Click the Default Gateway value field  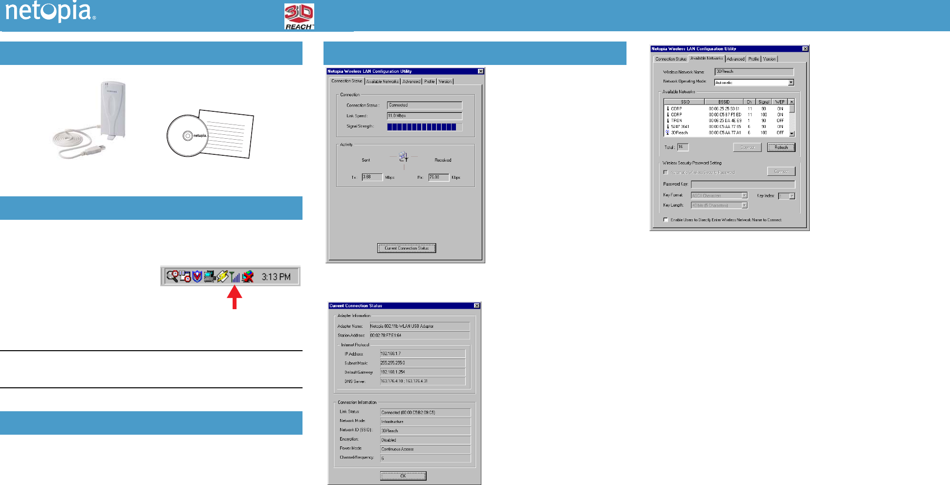(423, 372)
